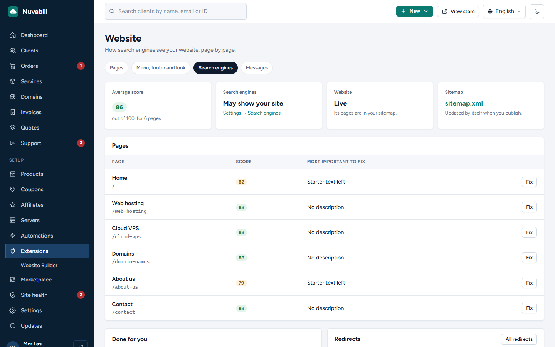Open Clients via its people icon

(x=13, y=51)
